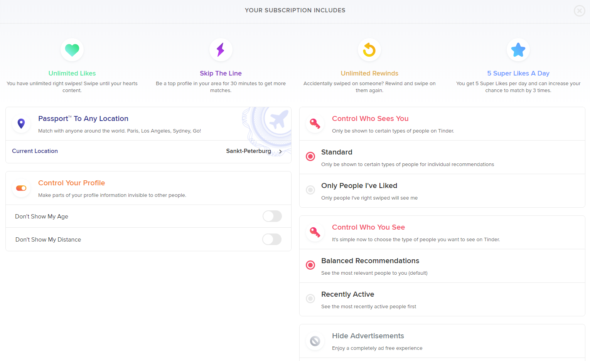Select the Recently Active radio button
The height and width of the screenshot is (361, 590).
[310, 299]
